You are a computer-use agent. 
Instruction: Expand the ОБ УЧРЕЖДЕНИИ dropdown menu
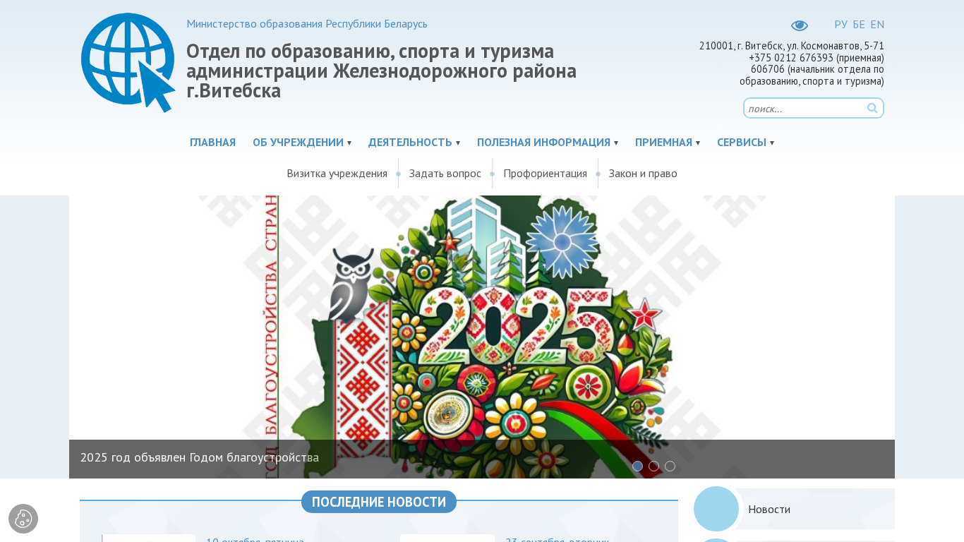point(302,143)
